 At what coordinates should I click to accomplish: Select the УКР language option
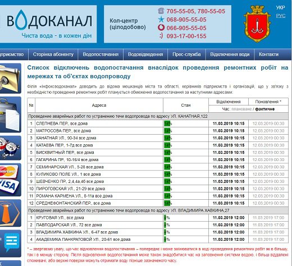click(280, 8)
